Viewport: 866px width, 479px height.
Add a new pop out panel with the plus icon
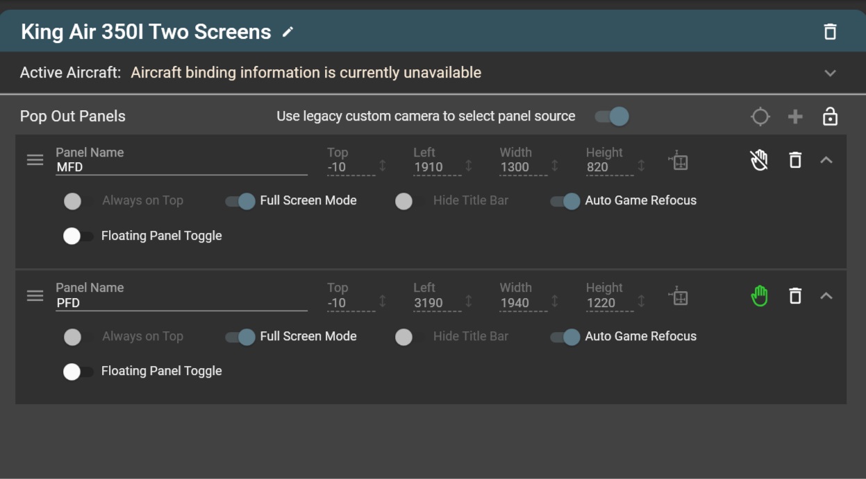pos(795,116)
